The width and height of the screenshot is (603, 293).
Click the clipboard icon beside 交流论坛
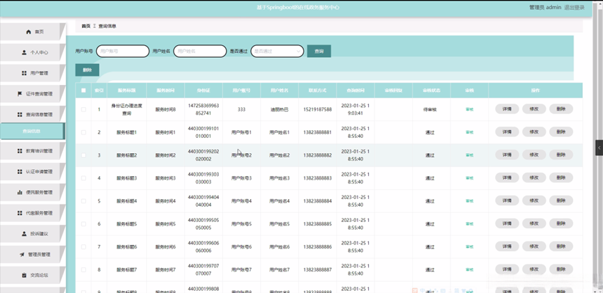point(24,275)
